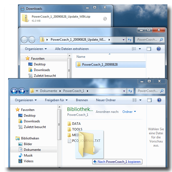The width and height of the screenshot is (172, 172).
Task: Select Desktop in zip window sidebar
Action: [40, 64]
